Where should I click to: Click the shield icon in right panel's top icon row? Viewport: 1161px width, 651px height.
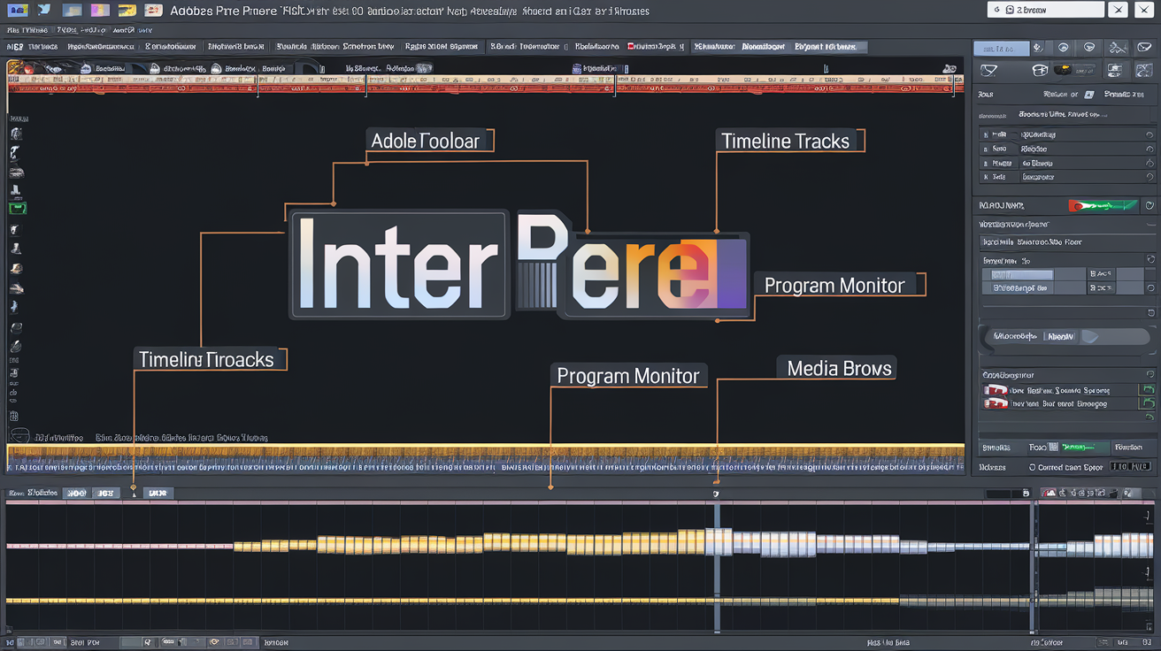(1090, 49)
